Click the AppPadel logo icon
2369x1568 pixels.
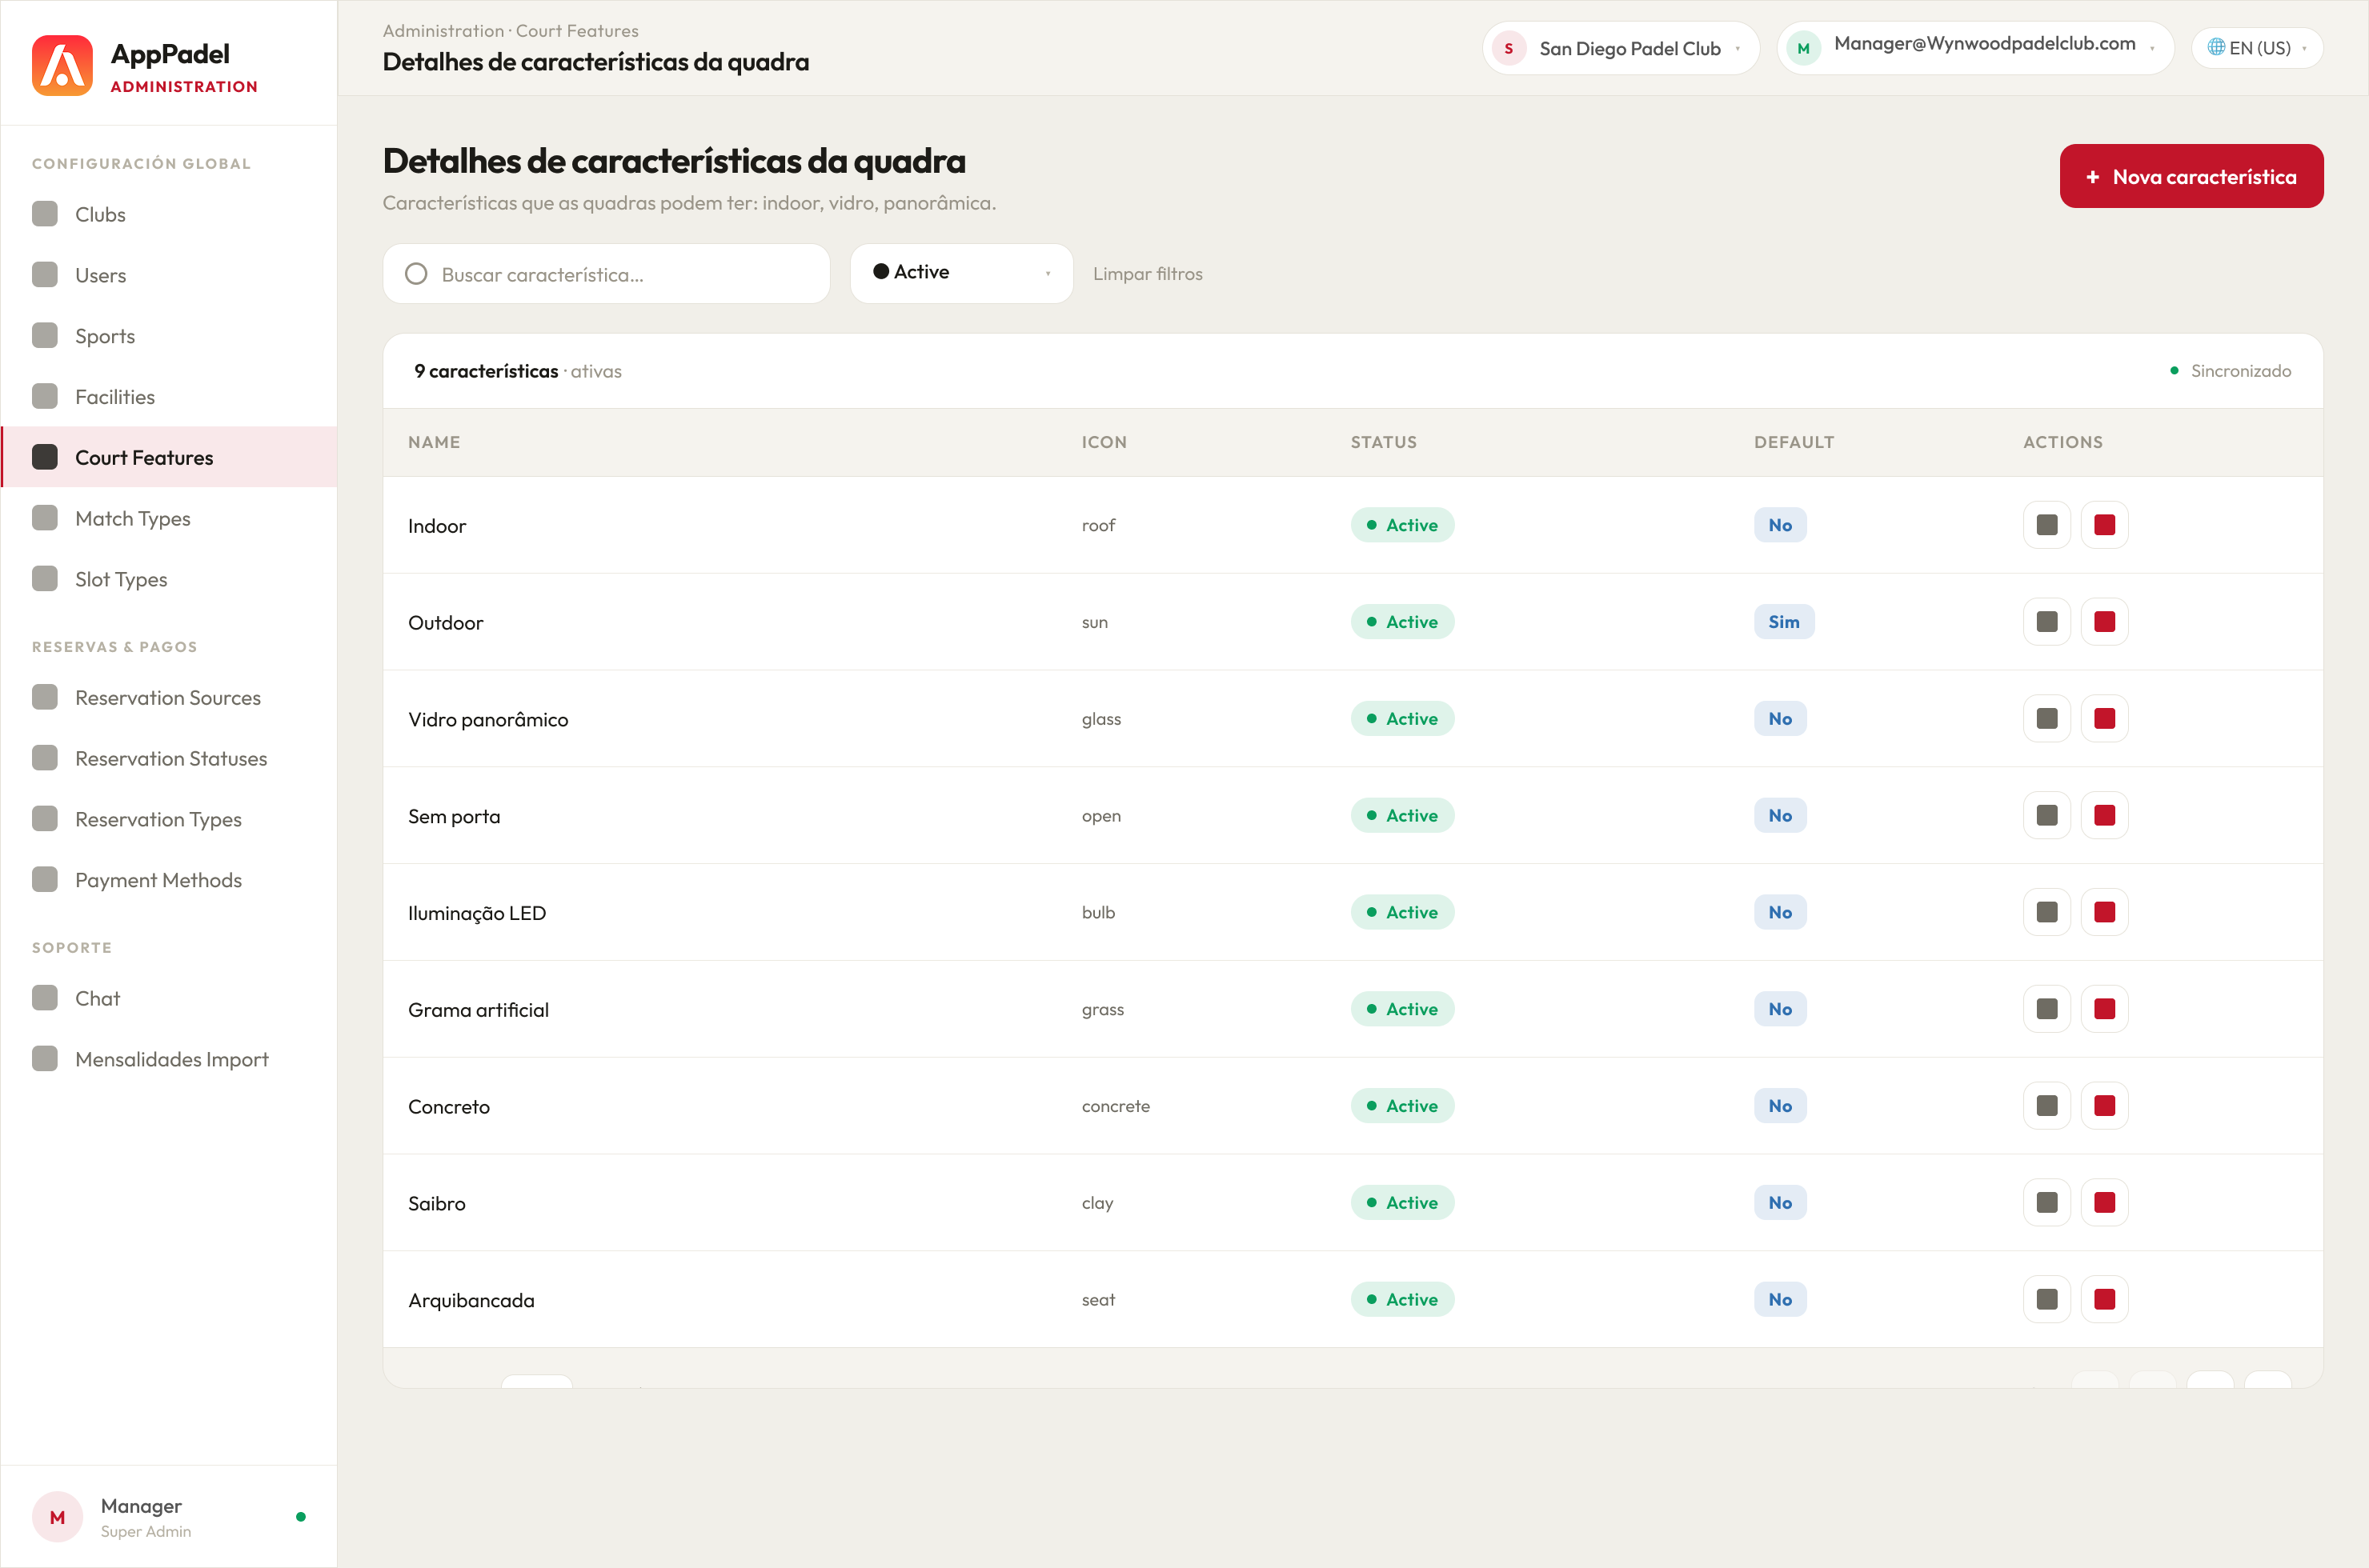[62, 66]
